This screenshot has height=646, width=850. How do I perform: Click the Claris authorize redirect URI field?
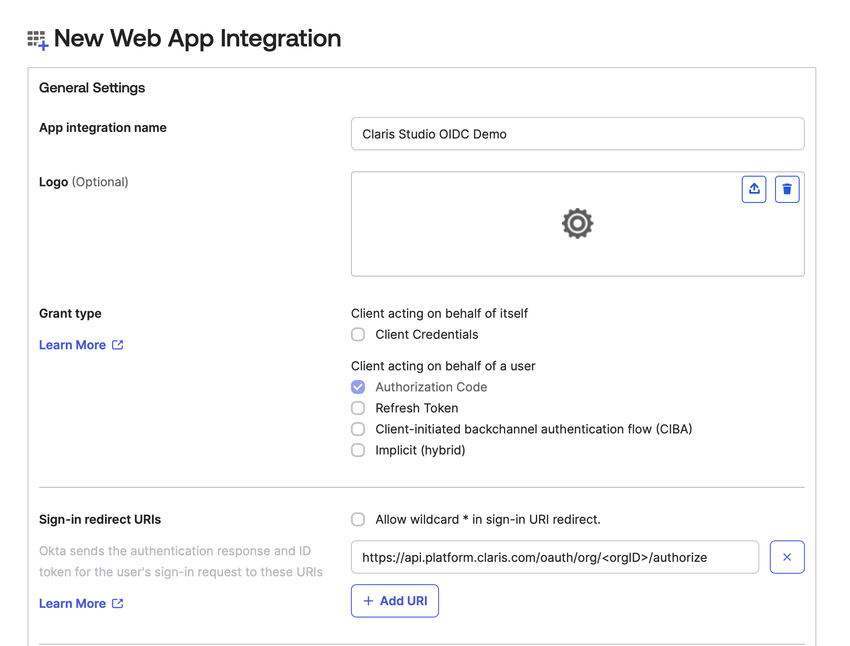[x=555, y=557]
